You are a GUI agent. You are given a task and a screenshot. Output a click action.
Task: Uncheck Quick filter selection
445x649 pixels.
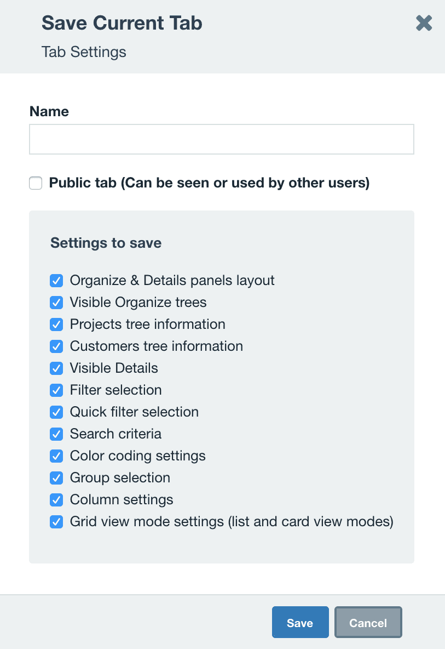(56, 412)
